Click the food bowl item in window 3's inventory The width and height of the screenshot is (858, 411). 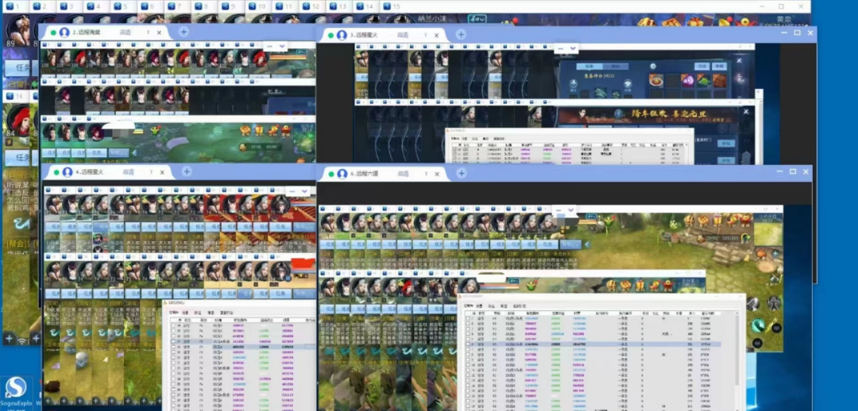pyautogui.click(x=656, y=81)
